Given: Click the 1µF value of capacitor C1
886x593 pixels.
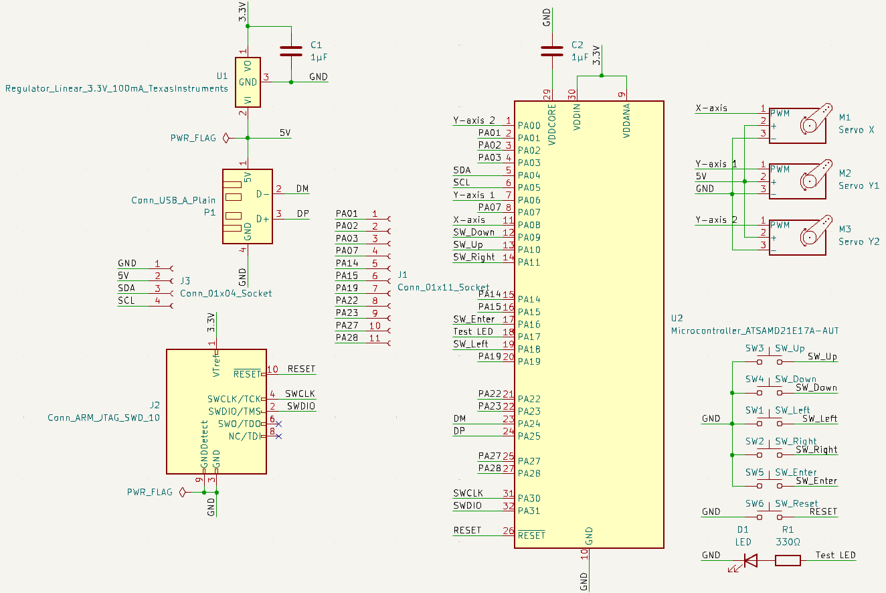Looking at the screenshot, I should pos(319,57).
